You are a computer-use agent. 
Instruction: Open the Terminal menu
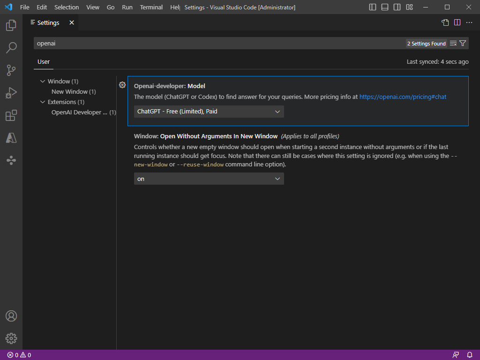point(151,7)
